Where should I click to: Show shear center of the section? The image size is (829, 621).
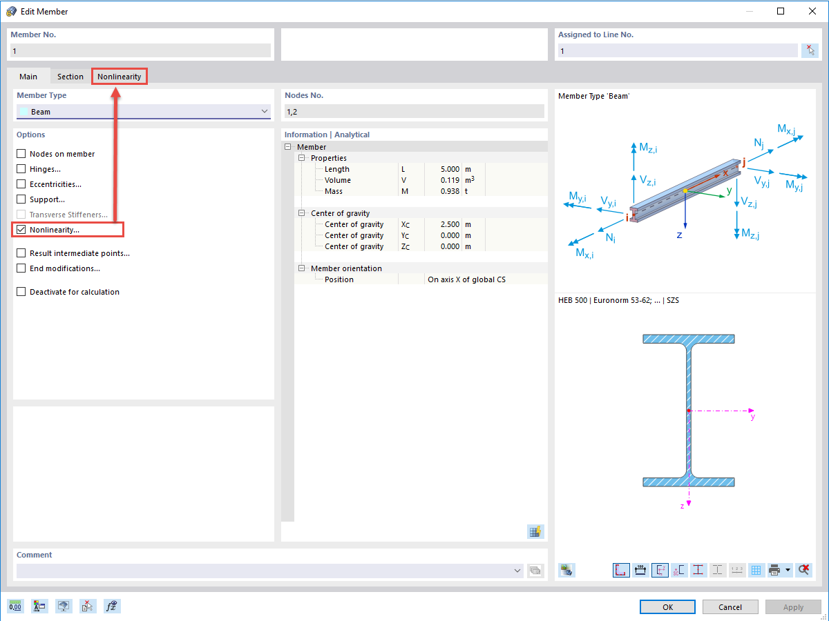pyautogui.click(x=678, y=570)
